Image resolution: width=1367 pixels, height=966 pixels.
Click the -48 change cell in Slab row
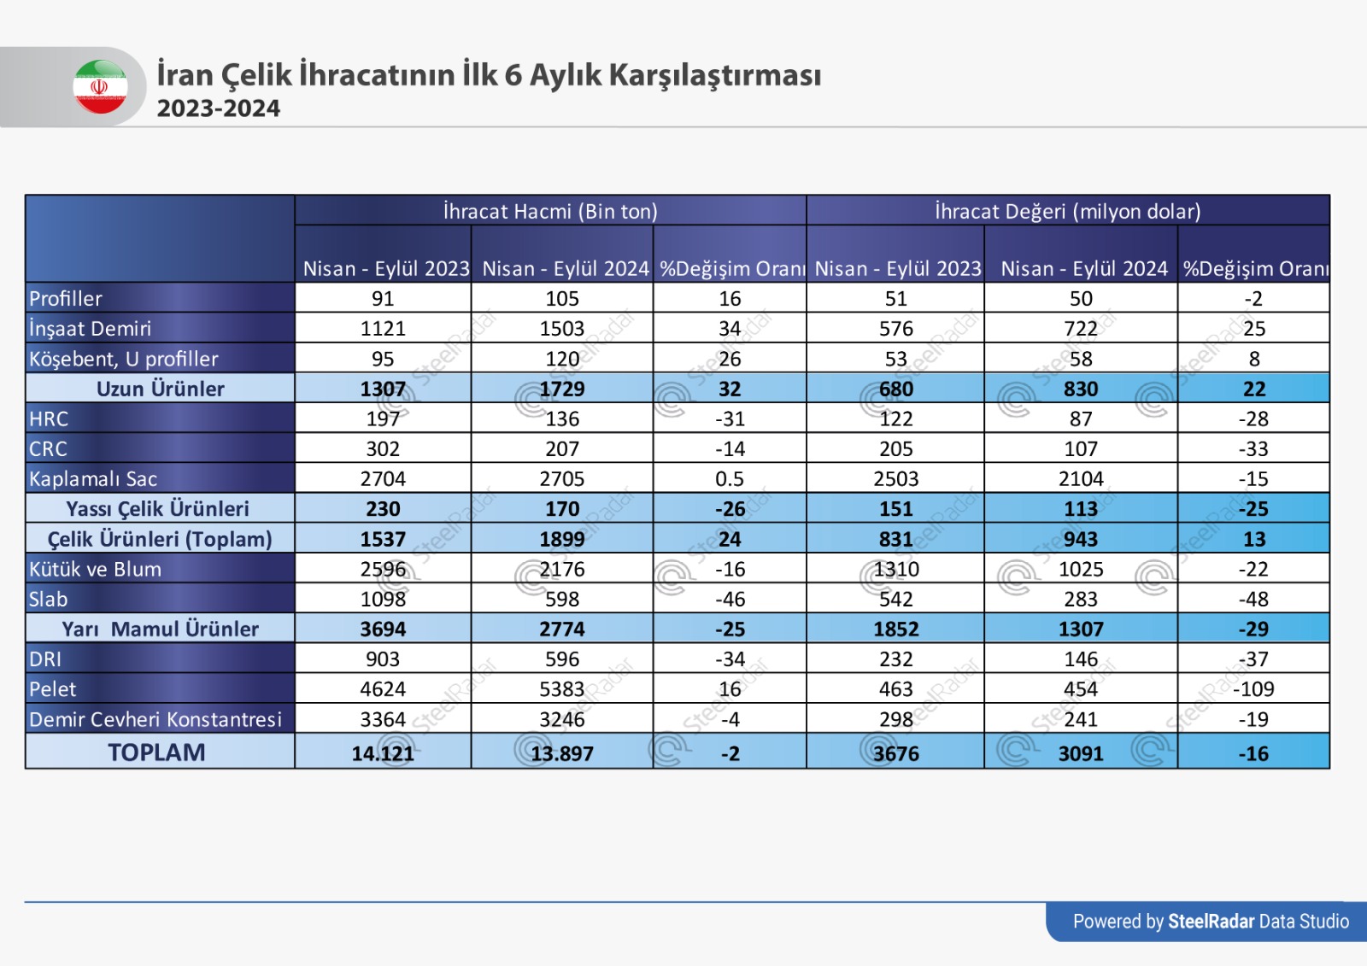point(1253,599)
